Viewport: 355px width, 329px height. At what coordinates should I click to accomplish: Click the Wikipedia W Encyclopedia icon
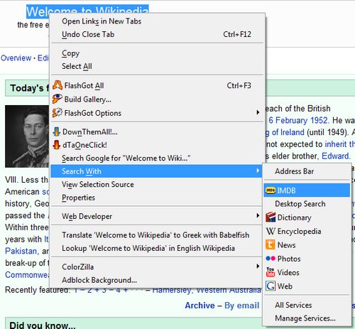click(271, 231)
